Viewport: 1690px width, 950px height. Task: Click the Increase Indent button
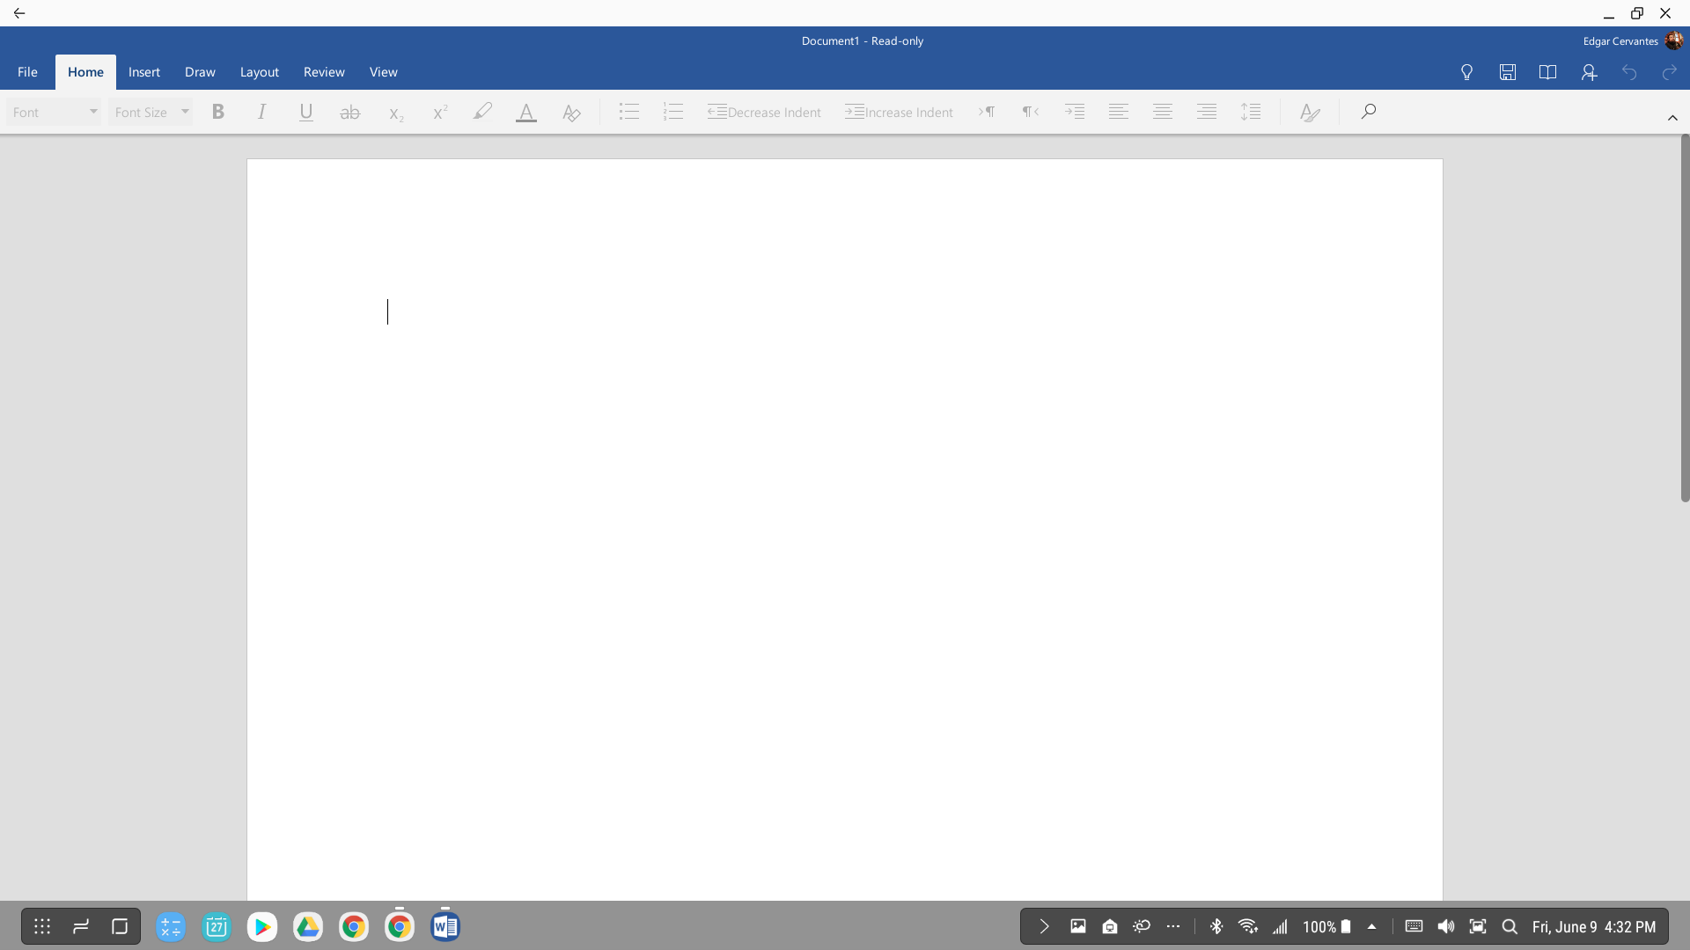899,112
